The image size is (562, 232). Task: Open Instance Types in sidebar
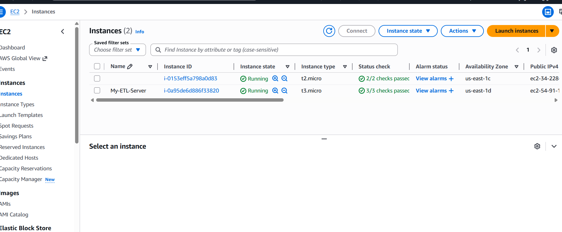point(17,104)
